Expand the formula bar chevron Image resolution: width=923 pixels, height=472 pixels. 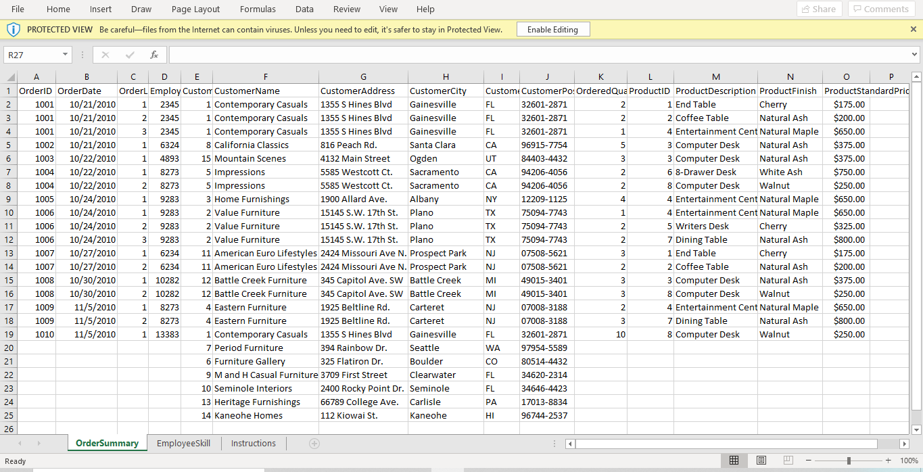coord(915,53)
